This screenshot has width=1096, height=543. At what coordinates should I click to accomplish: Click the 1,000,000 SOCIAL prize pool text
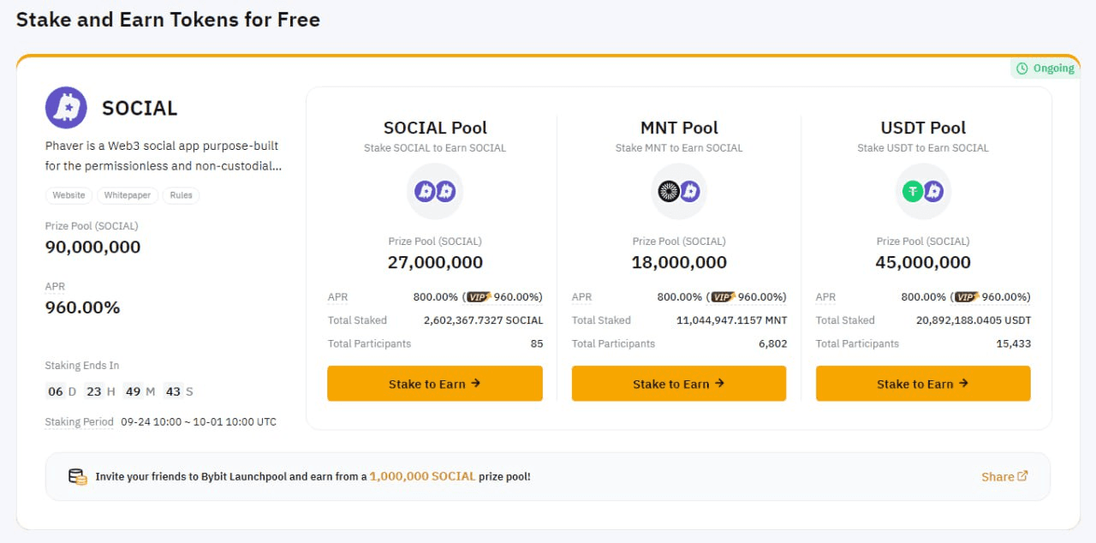coord(422,476)
